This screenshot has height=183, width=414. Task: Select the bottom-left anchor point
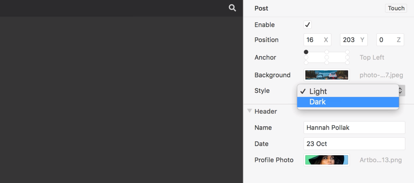pos(306,63)
